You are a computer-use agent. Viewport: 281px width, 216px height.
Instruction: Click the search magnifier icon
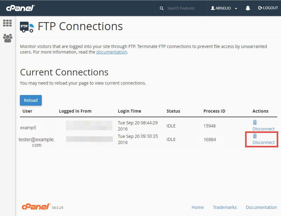(162, 8)
